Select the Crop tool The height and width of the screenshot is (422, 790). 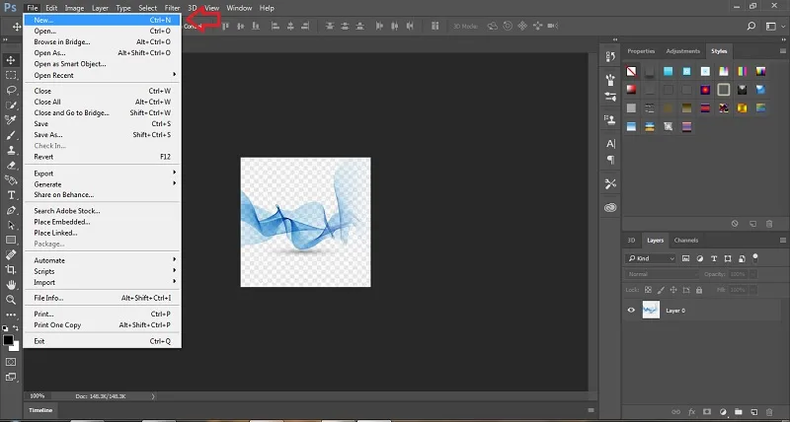11,269
